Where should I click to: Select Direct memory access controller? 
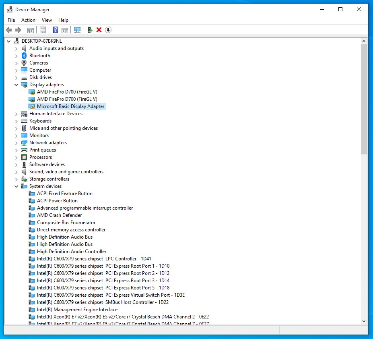(x=71, y=230)
